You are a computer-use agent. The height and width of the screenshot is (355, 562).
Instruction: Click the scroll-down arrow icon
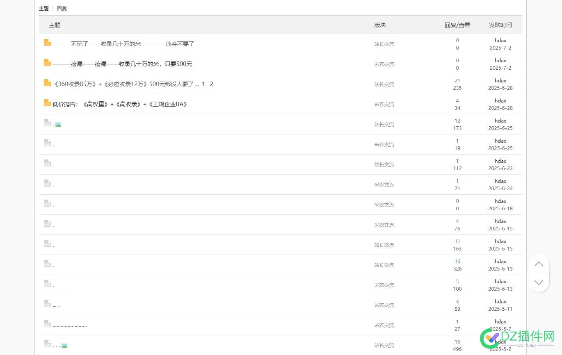point(539,282)
